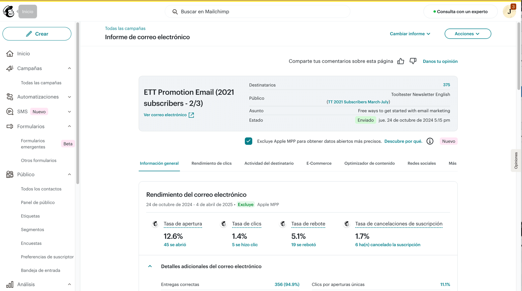Click the Público audience icon
Viewport: 522px width, 291px height.
[x=10, y=174]
